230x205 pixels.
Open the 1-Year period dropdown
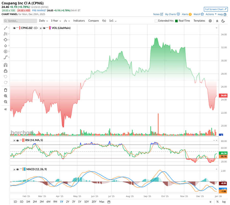pos(56,21)
